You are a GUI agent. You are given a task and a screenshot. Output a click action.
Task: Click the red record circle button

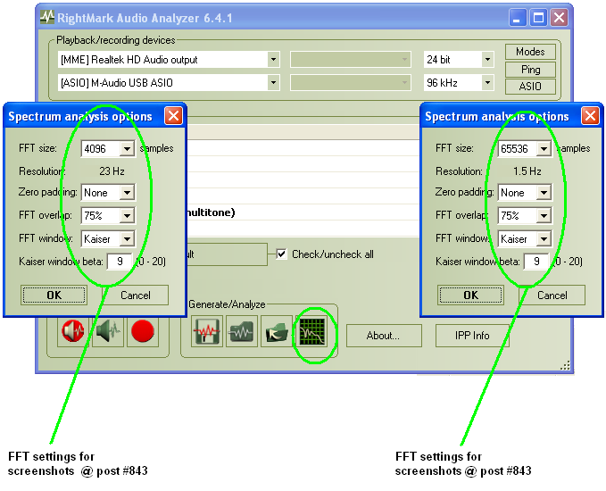coord(143,331)
